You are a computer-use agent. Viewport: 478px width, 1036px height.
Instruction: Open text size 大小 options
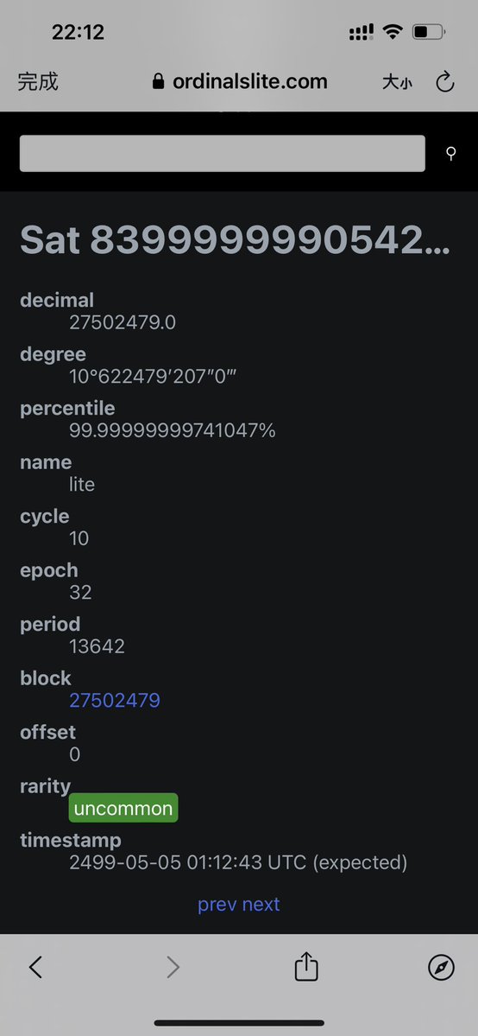397,82
